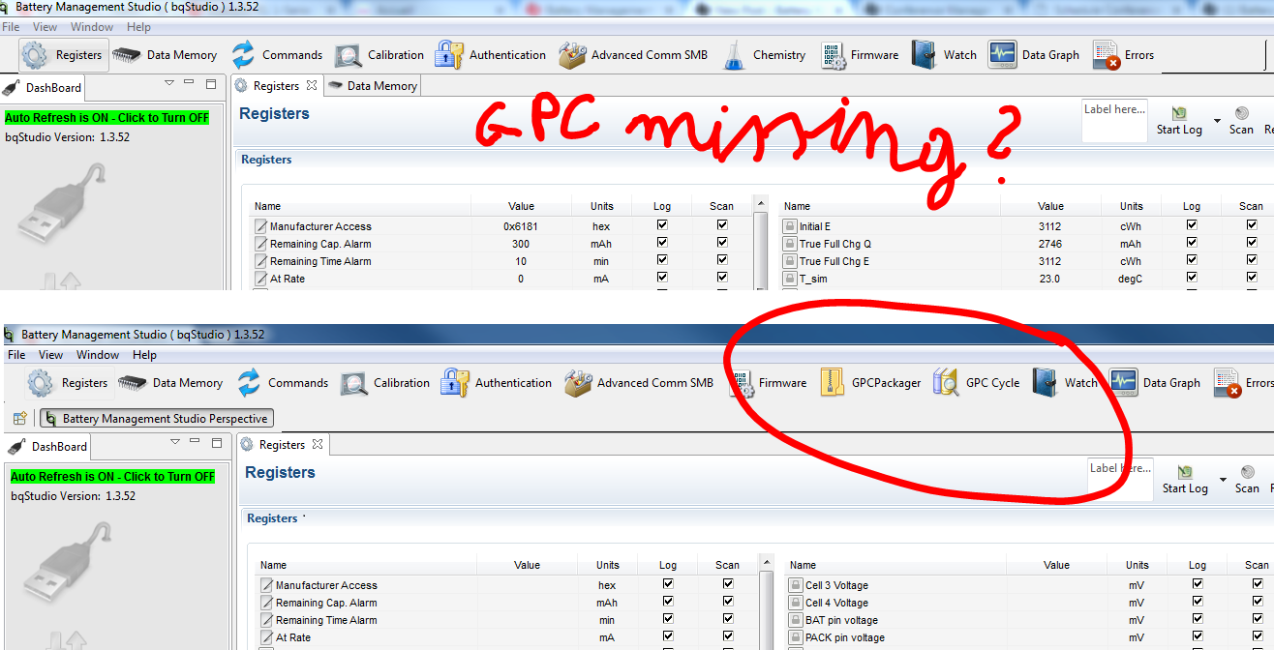Open Data Memory in the lower window toolbar
The image size is (1274, 650).
tap(170, 383)
